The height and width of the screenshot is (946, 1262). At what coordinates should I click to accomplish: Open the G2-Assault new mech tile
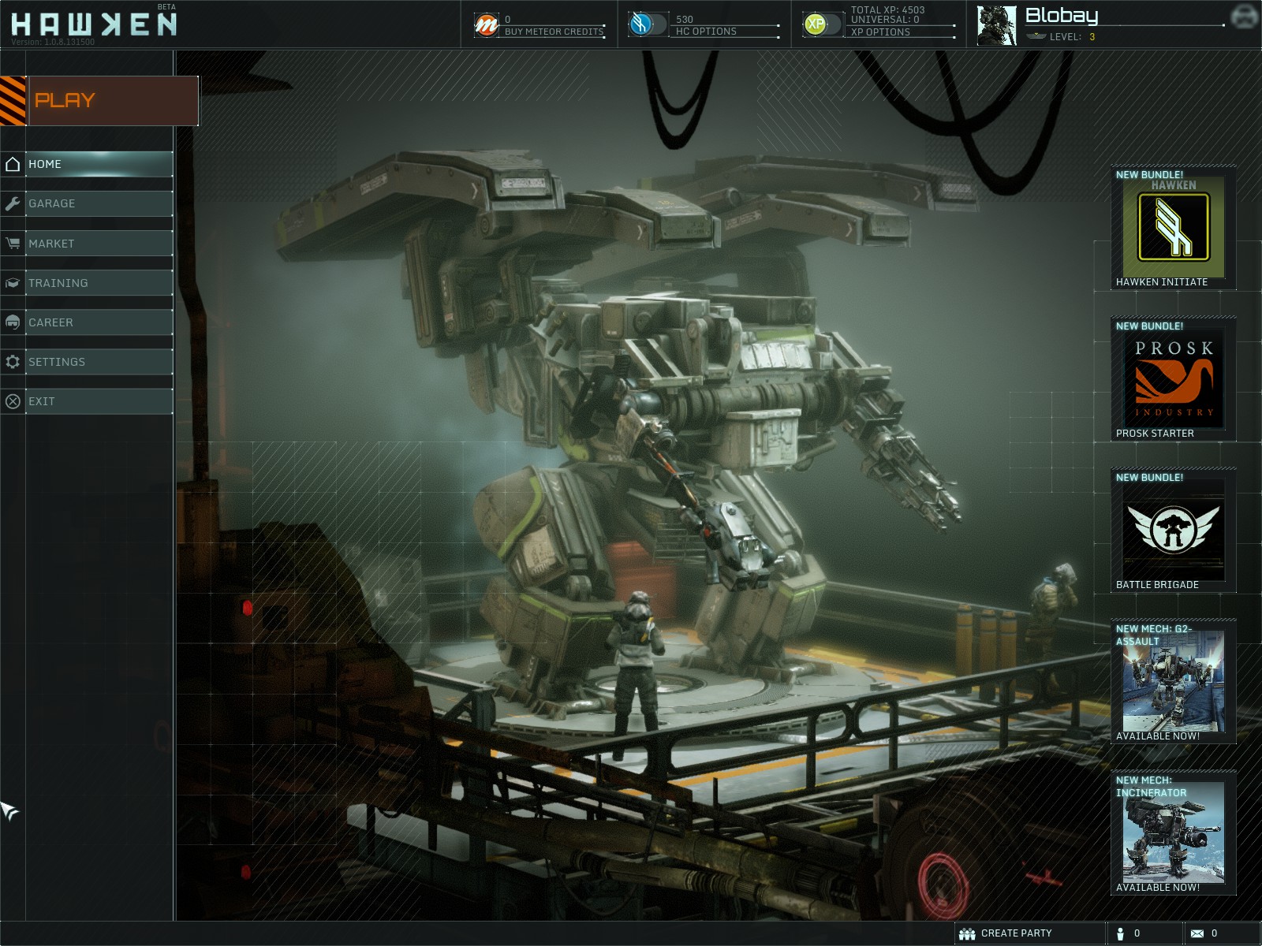1174,682
